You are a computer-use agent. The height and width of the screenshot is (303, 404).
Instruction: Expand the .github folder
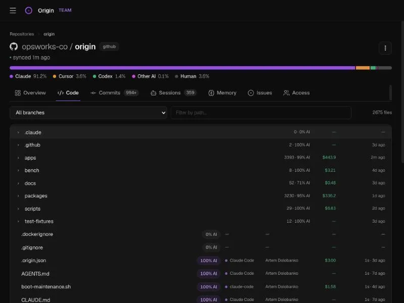click(x=18, y=145)
